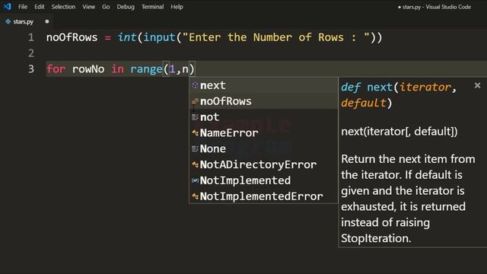Select the 'not' keyword suggestion
The height and width of the screenshot is (274, 487).
263,116
